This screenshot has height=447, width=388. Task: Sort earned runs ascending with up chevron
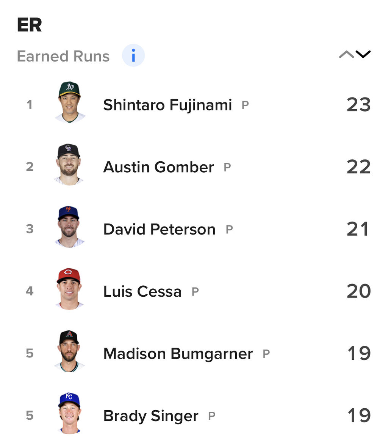(x=346, y=54)
